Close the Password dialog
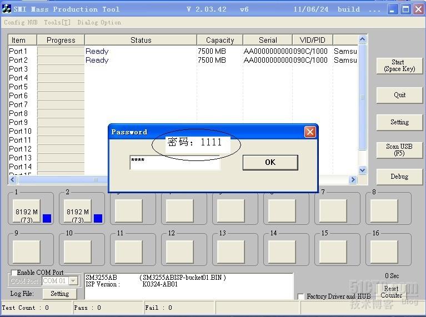The image size is (426, 317). click(x=310, y=132)
